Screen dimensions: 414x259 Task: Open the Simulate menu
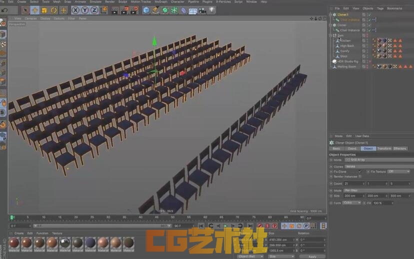[x=95, y=1]
